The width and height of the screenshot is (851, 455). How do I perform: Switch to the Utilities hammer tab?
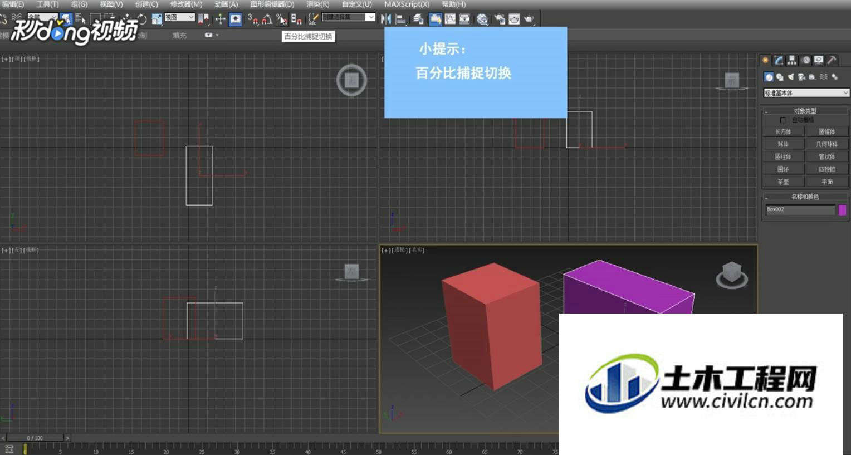click(x=832, y=60)
